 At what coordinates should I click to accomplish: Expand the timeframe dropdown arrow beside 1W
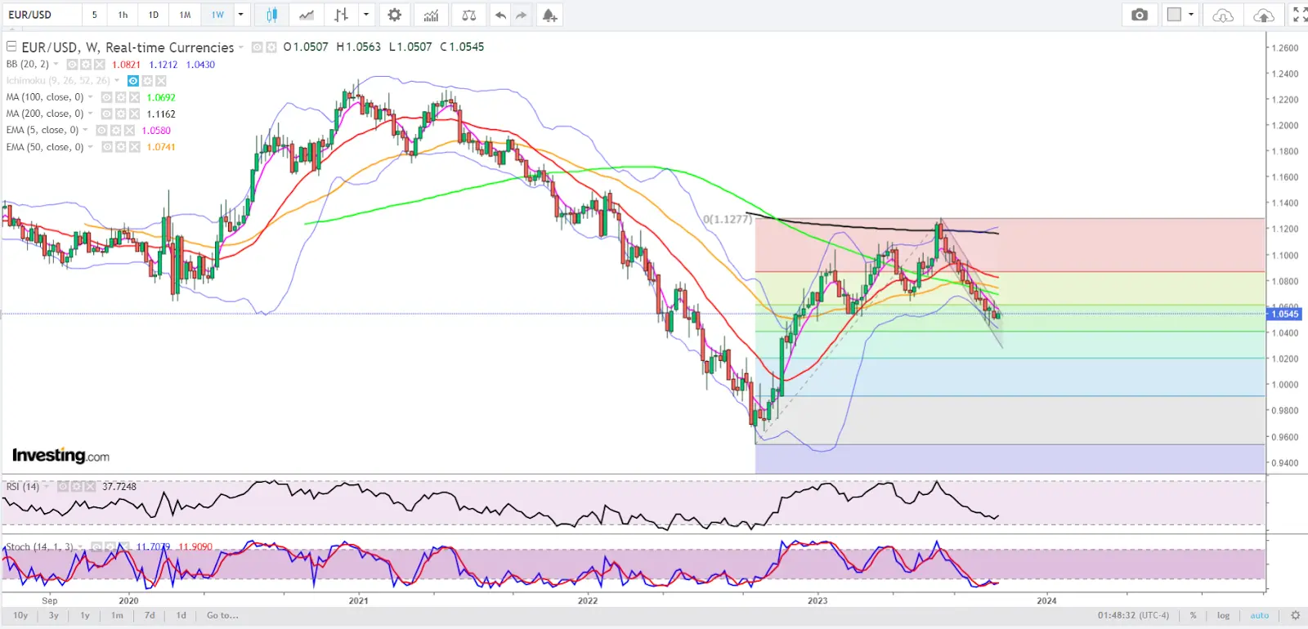pyautogui.click(x=240, y=15)
